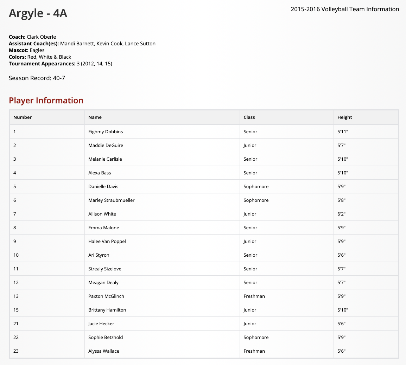The height and width of the screenshot is (365, 406).
Task: Select player name Brittany Hamilton
Action: click(107, 310)
